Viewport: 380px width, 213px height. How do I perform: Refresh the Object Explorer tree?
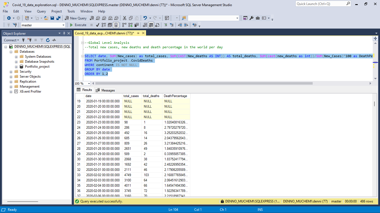click(x=48, y=40)
